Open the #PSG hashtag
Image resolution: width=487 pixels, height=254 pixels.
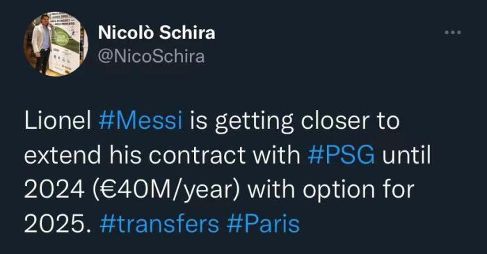(342, 154)
